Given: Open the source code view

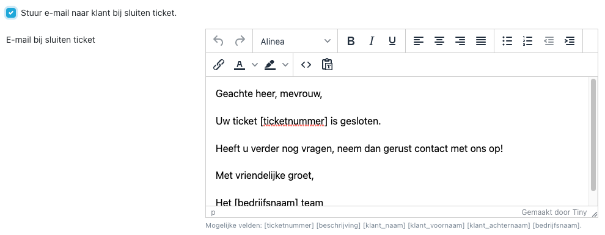Looking at the screenshot, I should pyautogui.click(x=306, y=65).
